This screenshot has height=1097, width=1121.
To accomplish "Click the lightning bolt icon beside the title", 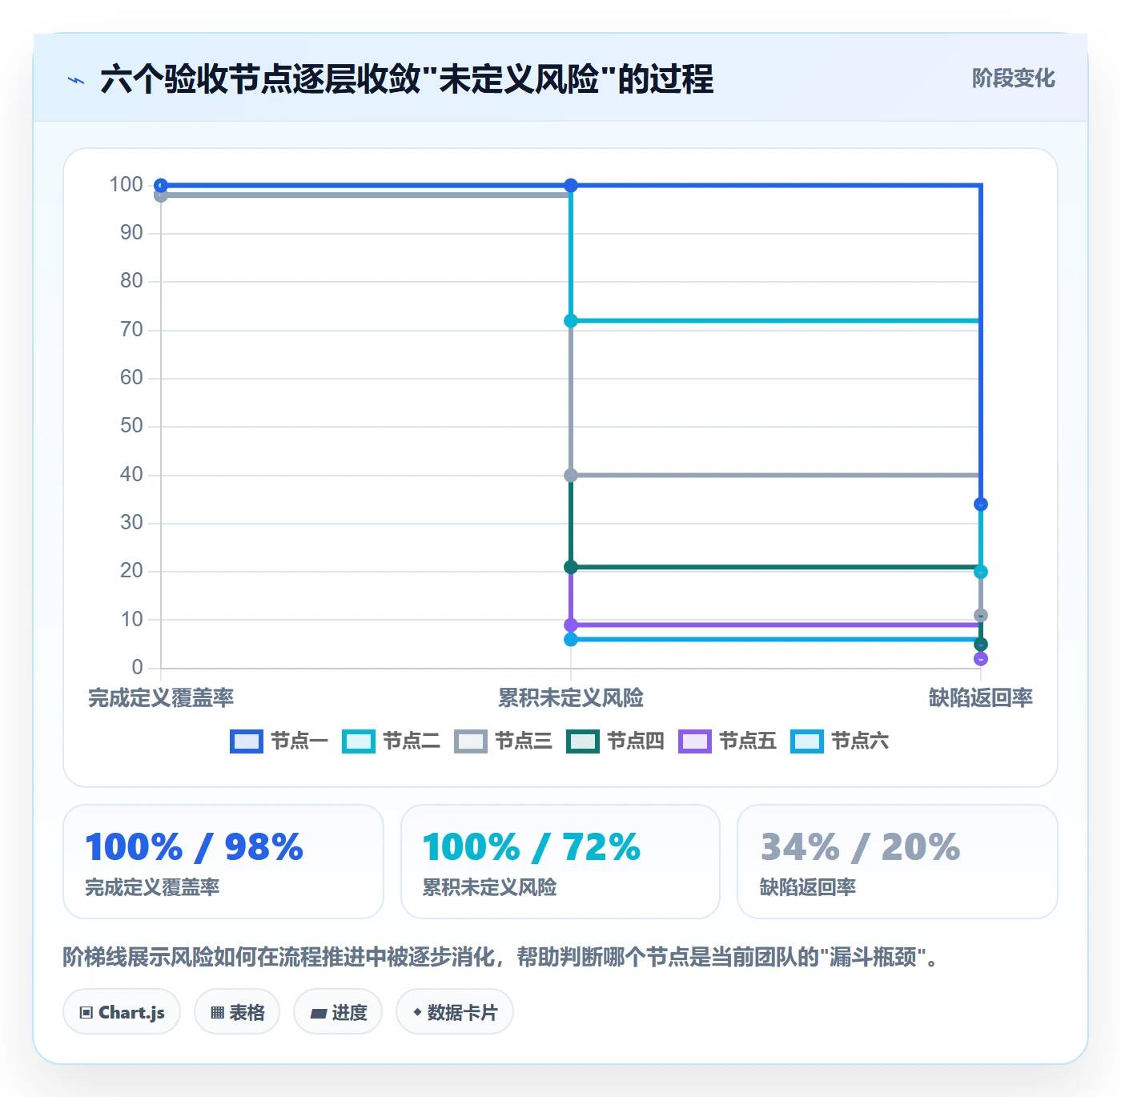I will [x=76, y=80].
